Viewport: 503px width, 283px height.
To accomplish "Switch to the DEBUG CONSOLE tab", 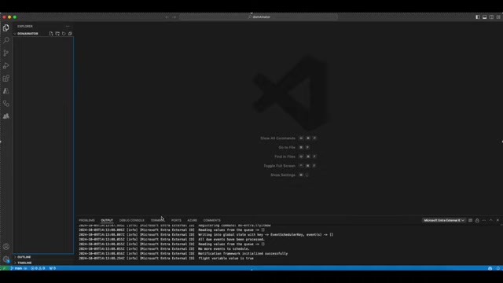I will pyautogui.click(x=132, y=220).
